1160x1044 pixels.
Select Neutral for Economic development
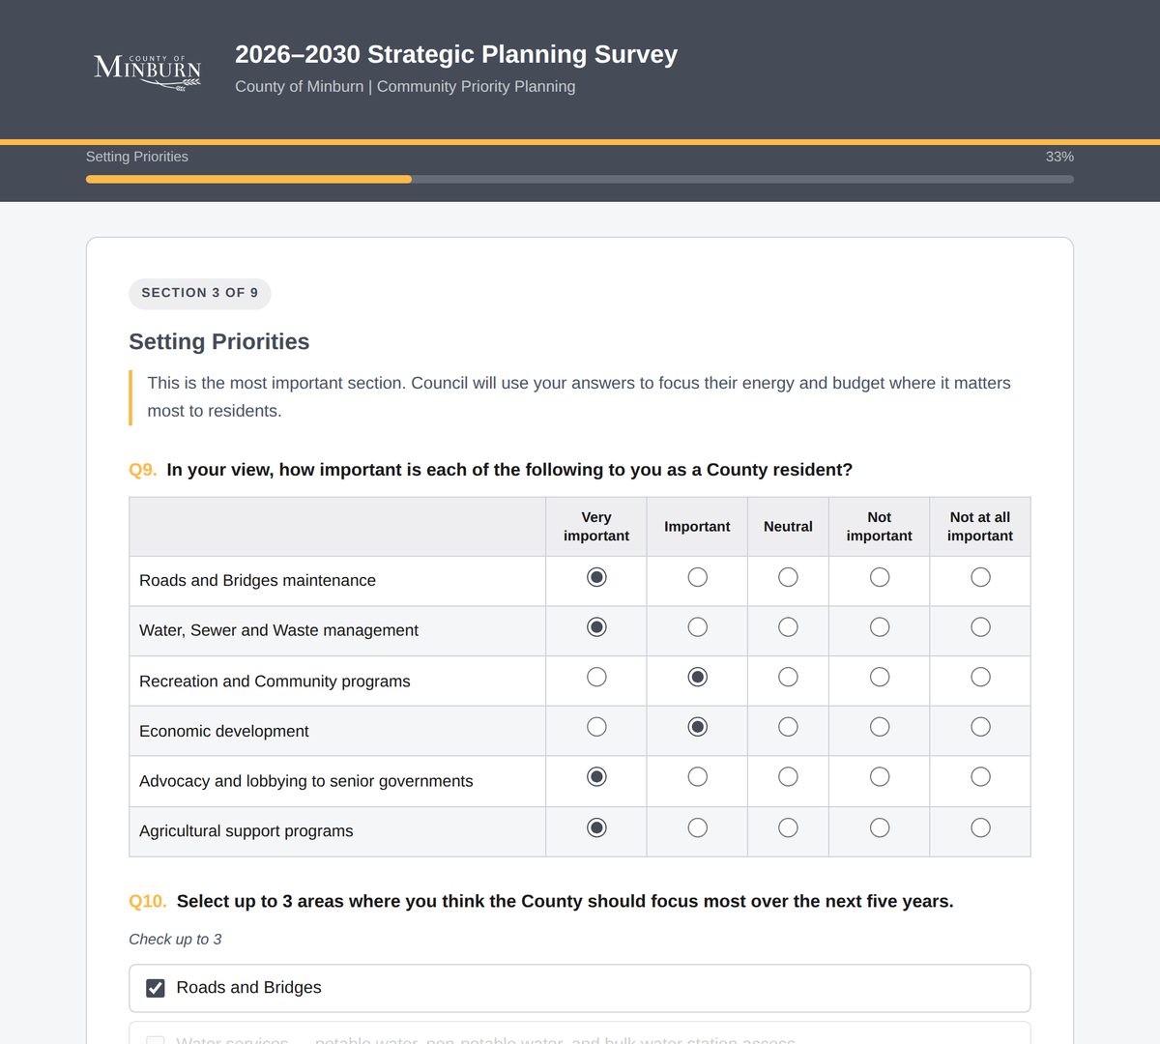(x=788, y=727)
